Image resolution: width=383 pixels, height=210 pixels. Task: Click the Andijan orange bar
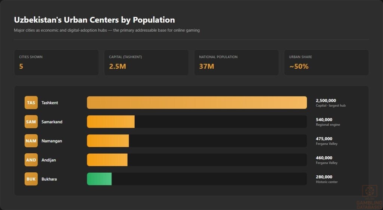tap(107, 160)
